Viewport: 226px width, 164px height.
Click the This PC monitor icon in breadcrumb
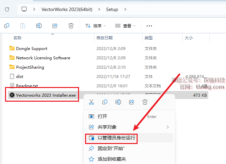click(24, 9)
